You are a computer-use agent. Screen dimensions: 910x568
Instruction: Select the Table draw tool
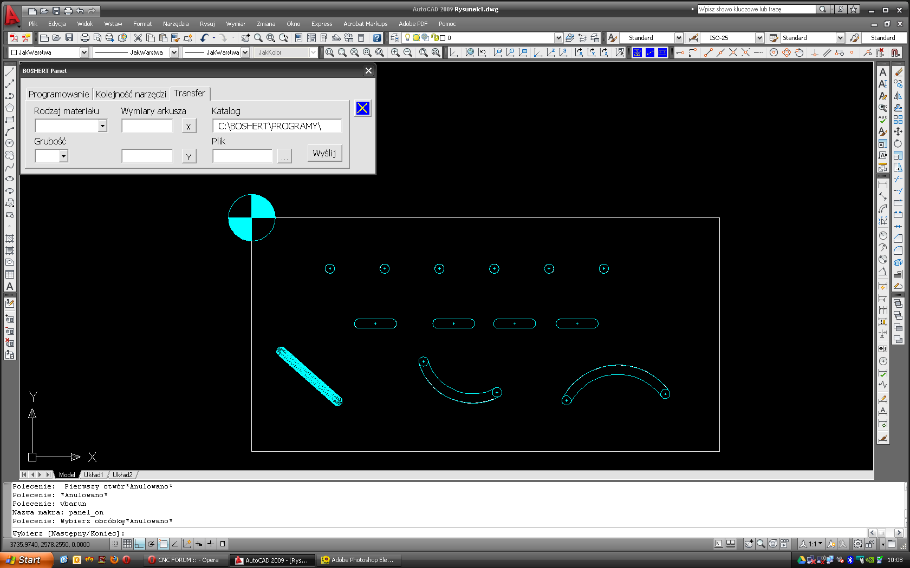click(x=10, y=275)
